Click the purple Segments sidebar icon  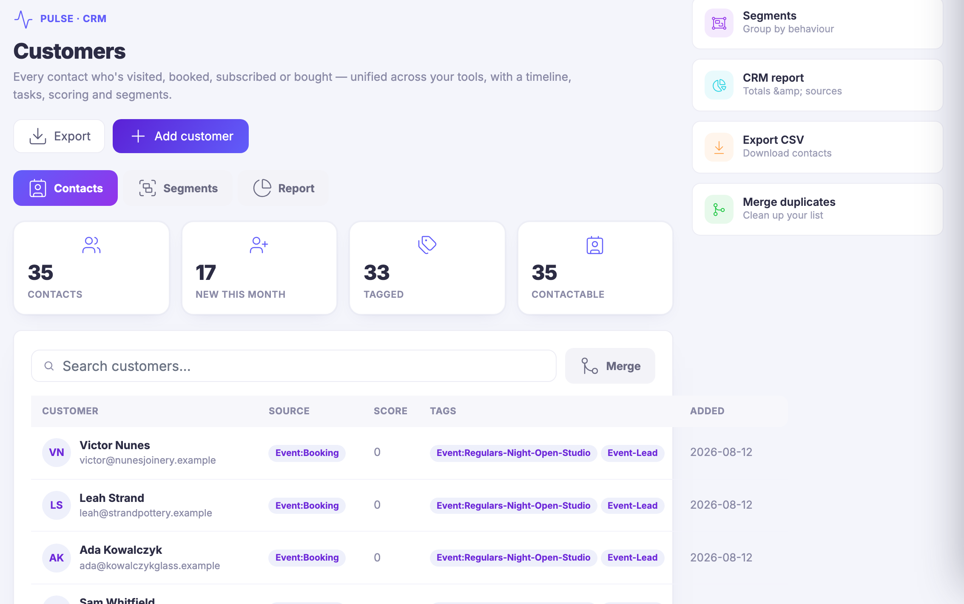point(719,23)
